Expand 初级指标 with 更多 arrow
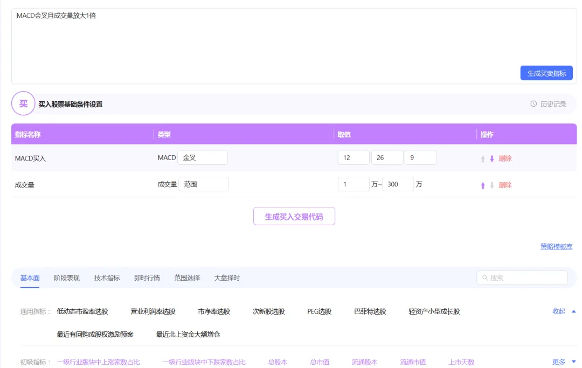The image size is (582, 368). point(574,362)
